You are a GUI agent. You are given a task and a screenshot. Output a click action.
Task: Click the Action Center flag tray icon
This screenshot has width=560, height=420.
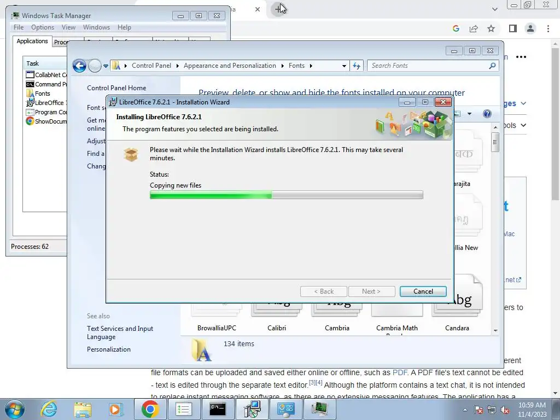tap(478, 410)
